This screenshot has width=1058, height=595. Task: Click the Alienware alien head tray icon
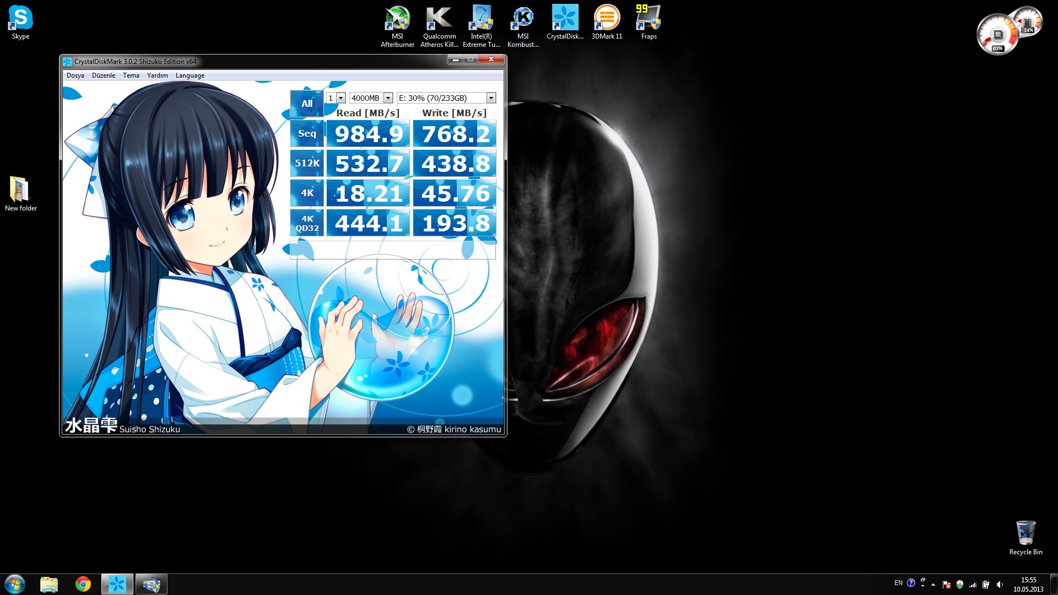click(x=960, y=585)
